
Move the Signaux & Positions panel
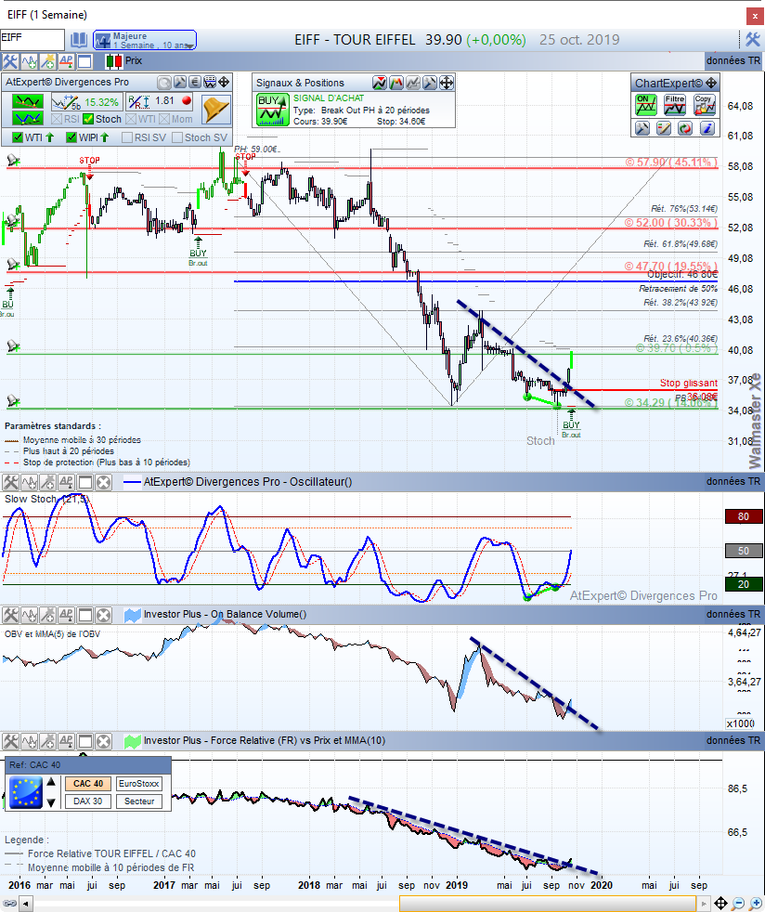[x=447, y=84]
